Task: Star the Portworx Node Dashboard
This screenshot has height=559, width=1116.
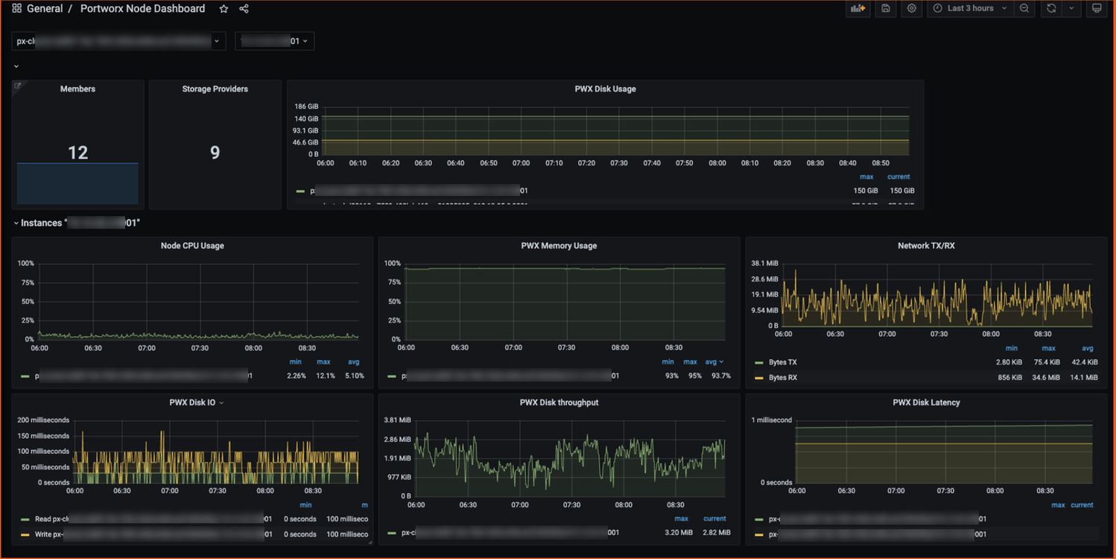Action: 223,9
